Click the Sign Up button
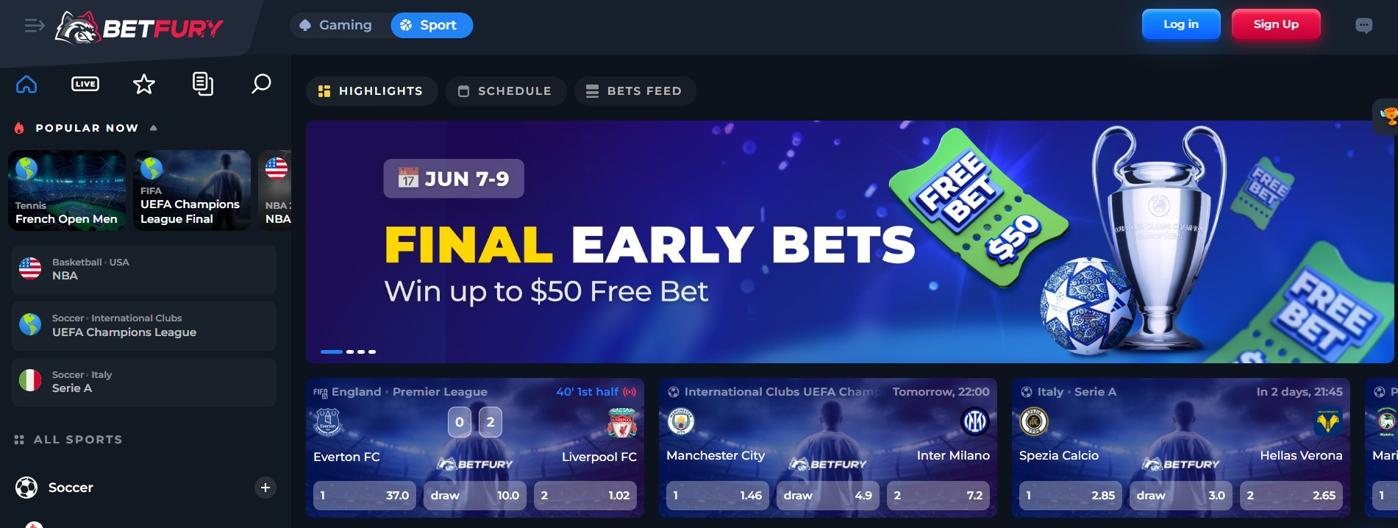 [x=1276, y=24]
